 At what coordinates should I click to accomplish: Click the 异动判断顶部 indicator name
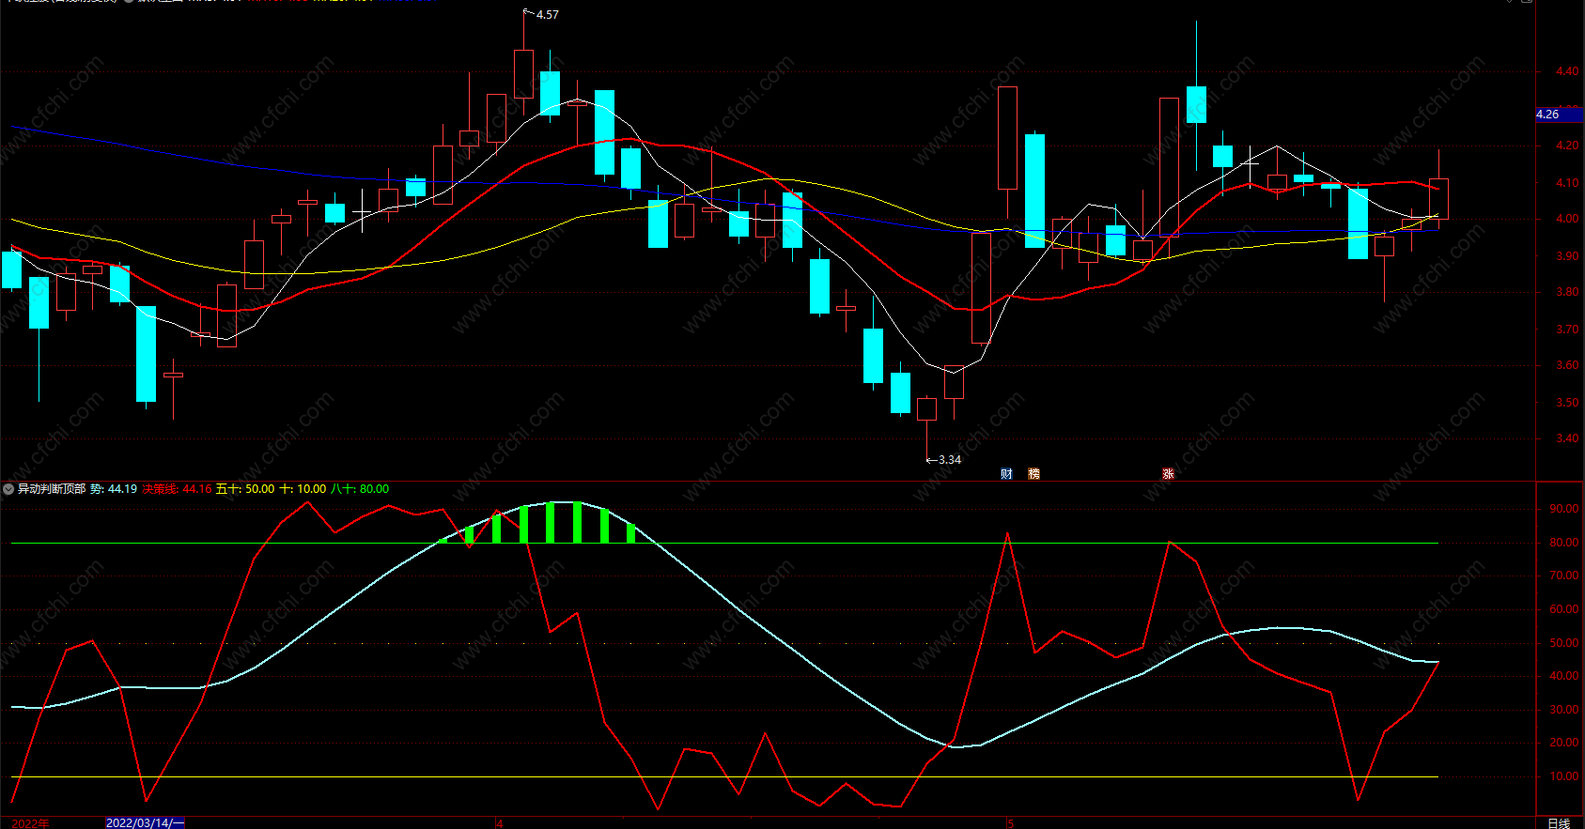52,489
